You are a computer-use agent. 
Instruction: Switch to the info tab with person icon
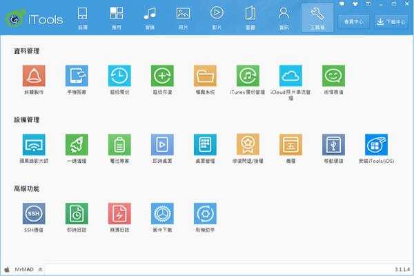point(284,18)
